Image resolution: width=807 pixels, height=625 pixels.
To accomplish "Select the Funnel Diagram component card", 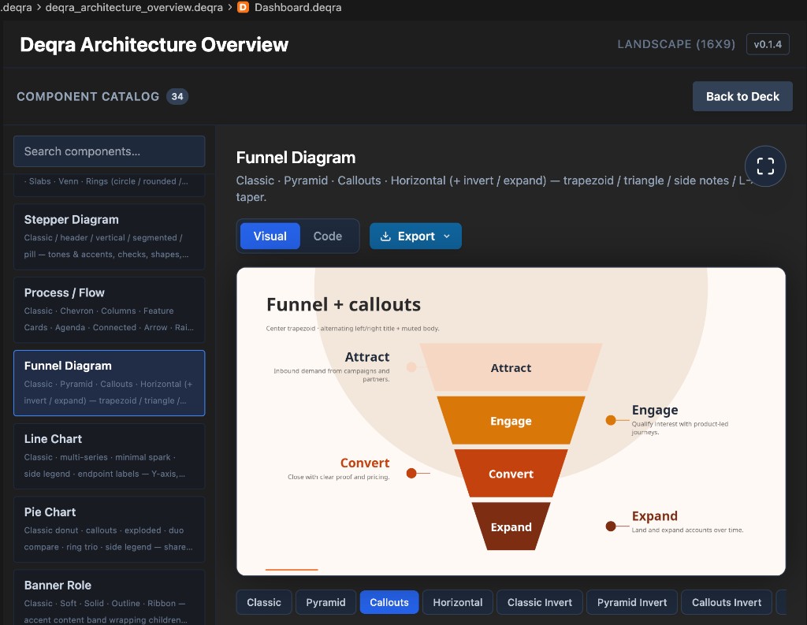I will pos(109,383).
